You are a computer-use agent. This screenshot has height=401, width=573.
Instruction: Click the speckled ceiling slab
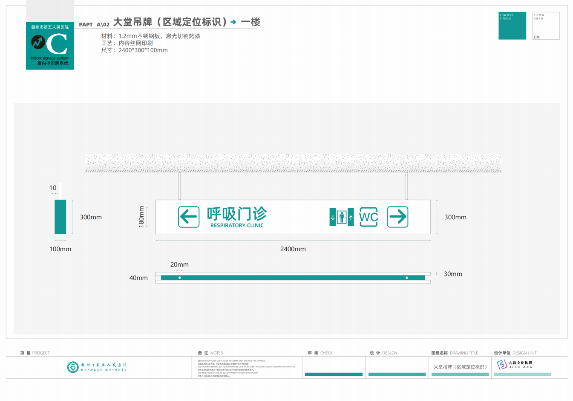coord(293,163)
